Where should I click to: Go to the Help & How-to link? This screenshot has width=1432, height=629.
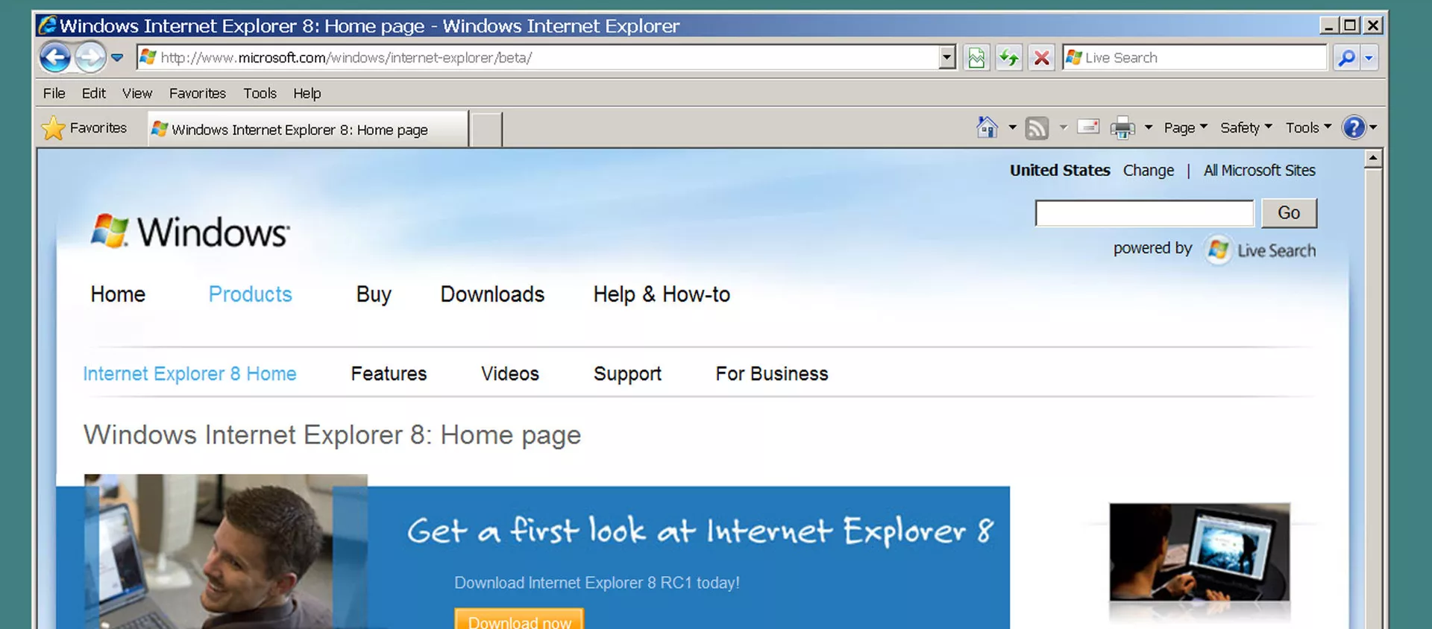point(662,294)
